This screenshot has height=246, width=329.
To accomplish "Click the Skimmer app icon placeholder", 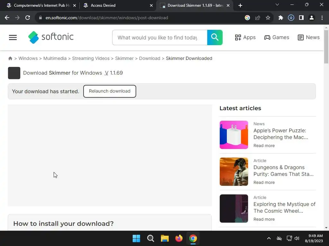I will click(14, 73).
